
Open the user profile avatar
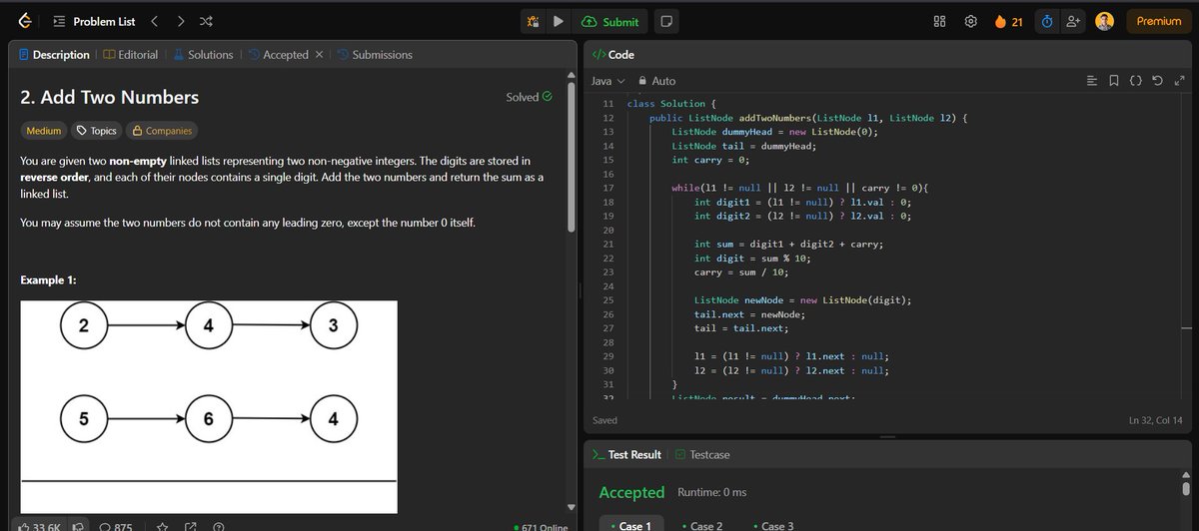click(1104, 21)
